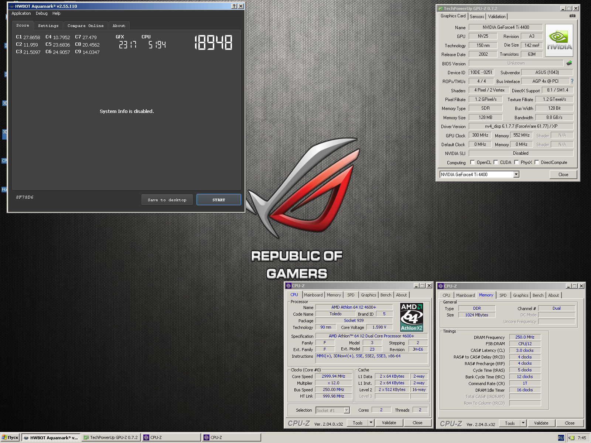Click the TechPowerUp GPU-Z taskbar button

tap(111, 438)
